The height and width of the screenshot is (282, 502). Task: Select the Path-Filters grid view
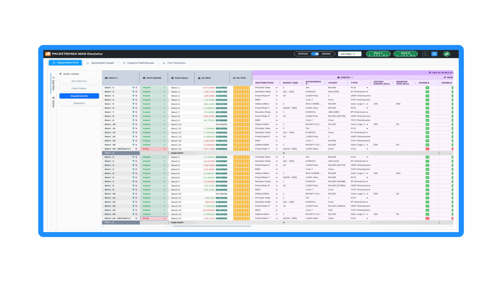pyautogui.click(x=79, y=89)
